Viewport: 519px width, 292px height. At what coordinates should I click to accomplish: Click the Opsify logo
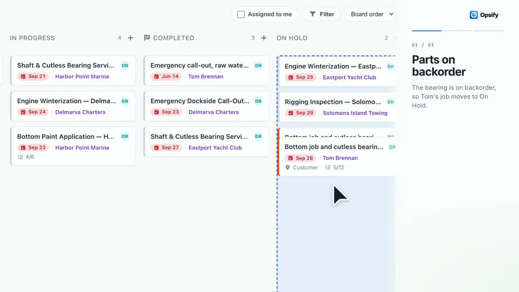(484, 15)
